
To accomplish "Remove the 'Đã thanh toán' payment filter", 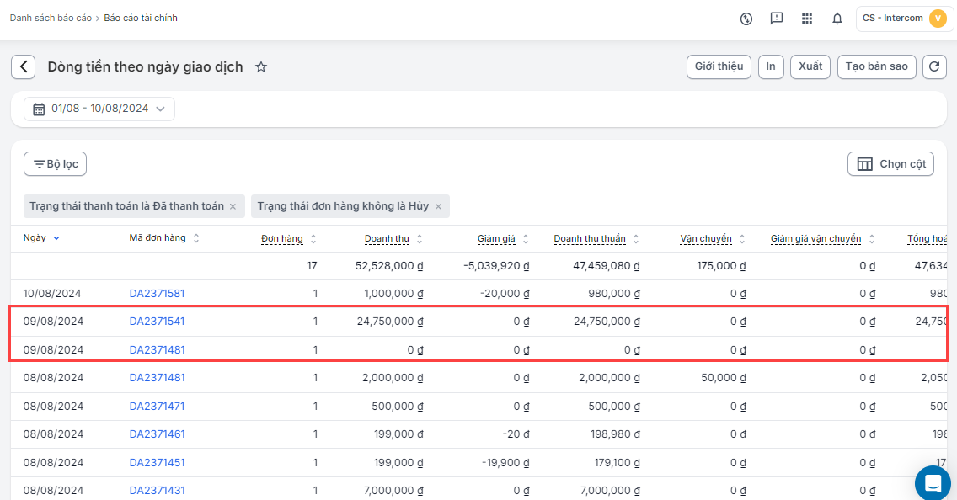I will (233, 206).
